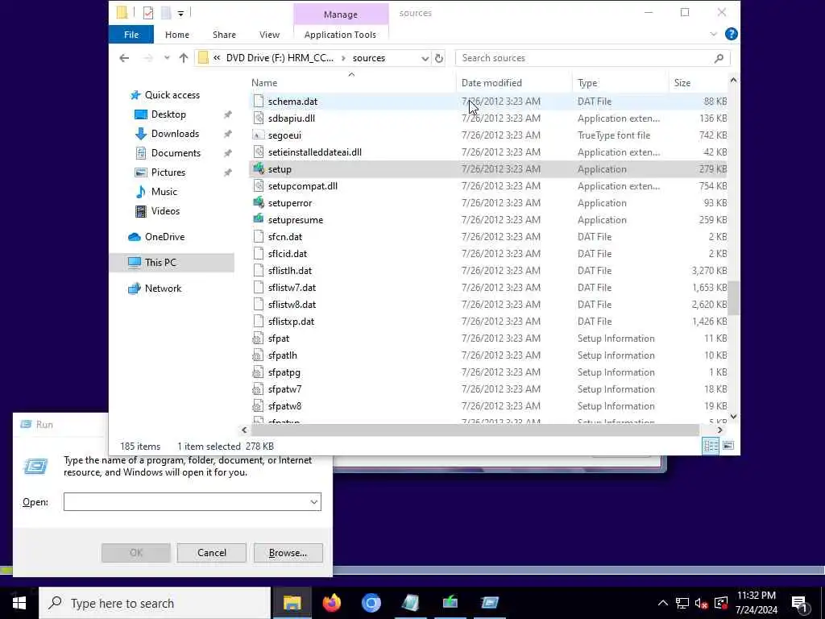825x619 pixels.
Task: Open the Recent locations dropdown arrow
Action: pyautogui.click(x=167, y=58)
